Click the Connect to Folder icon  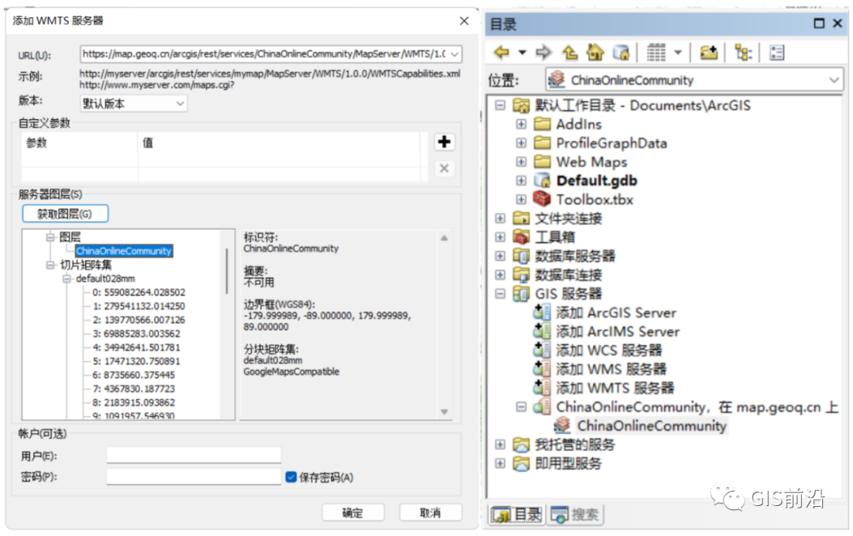pos(708,53)
